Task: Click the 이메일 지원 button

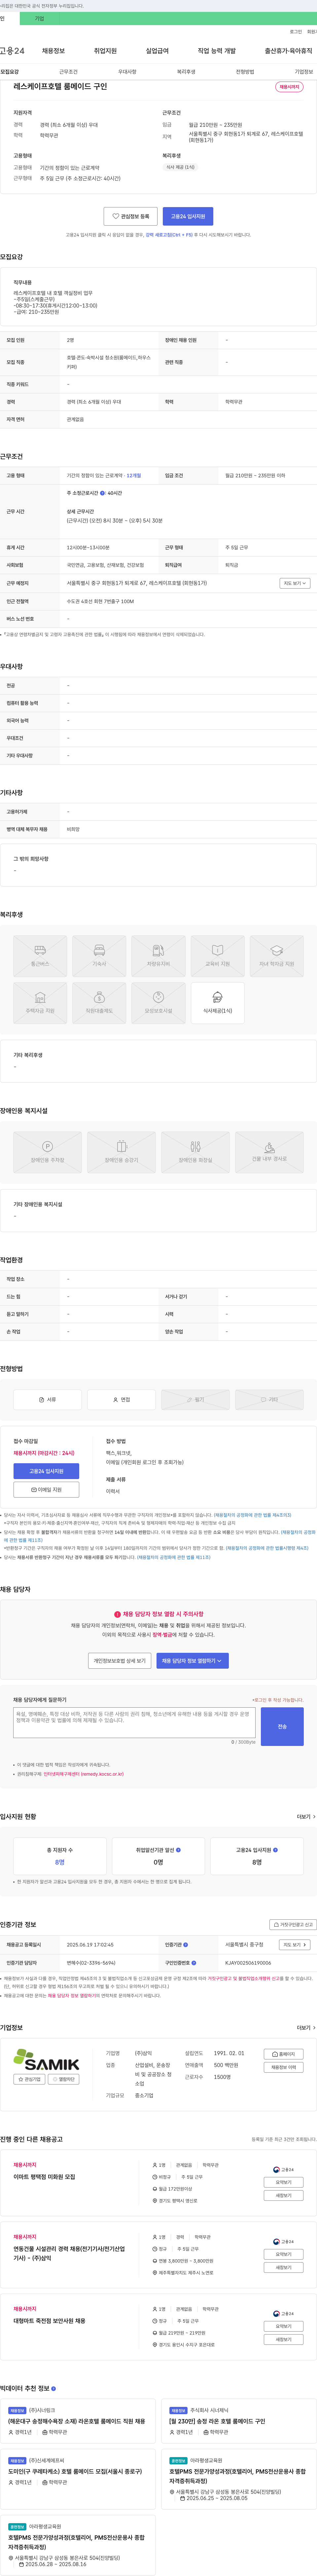Action: [46, 1490]
